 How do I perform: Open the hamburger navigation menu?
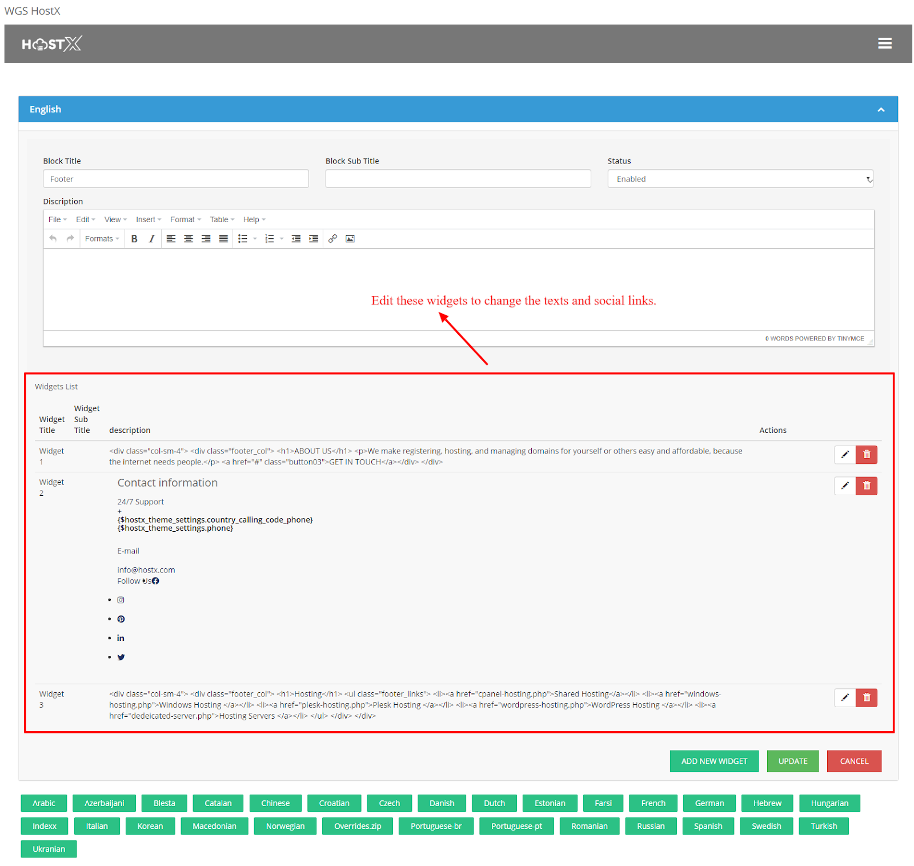coord(884,43)
